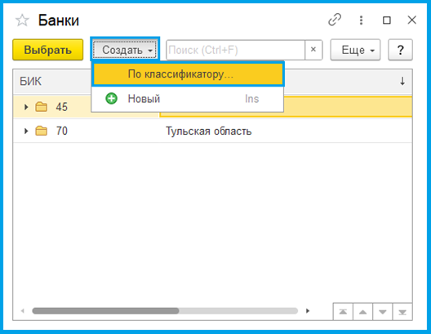Image resolution: width=431 pixels, height=334 pixels.
Task: Select the row with code 70
Action: [x=212, y=131]
